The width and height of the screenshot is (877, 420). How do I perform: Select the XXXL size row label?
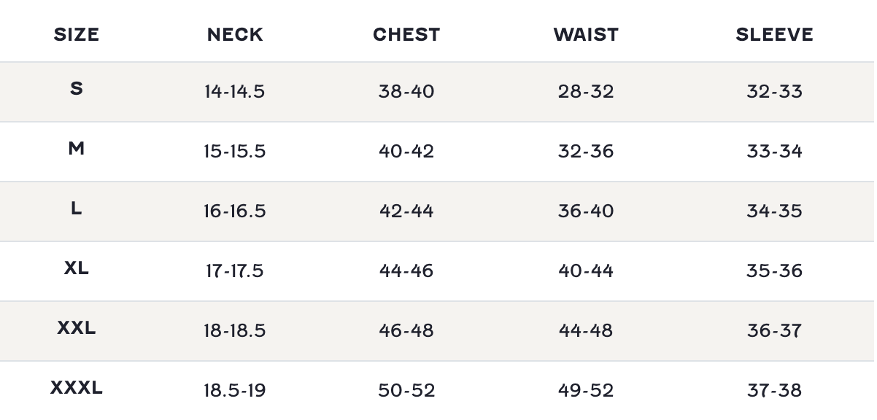pos(77,388)
